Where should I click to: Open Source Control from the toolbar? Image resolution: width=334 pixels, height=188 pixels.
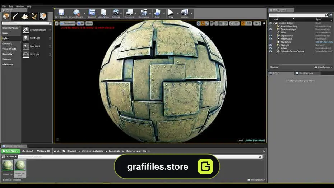(x=76, y=13)
